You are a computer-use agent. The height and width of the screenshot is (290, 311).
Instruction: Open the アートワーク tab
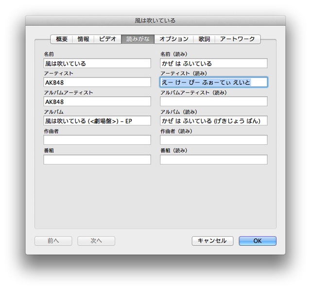pos(238,39)
